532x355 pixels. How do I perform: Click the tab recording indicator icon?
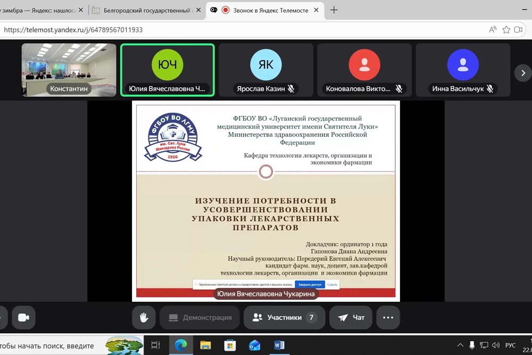point(225,10)
